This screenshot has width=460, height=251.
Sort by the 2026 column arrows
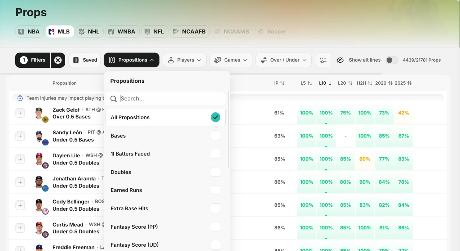[x=391, y=83]
